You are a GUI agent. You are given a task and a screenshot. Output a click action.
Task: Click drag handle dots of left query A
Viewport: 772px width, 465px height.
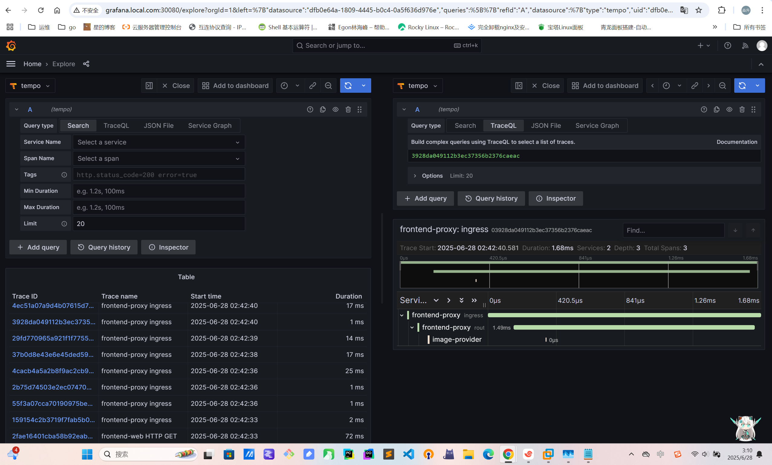(x=360, y=109)
